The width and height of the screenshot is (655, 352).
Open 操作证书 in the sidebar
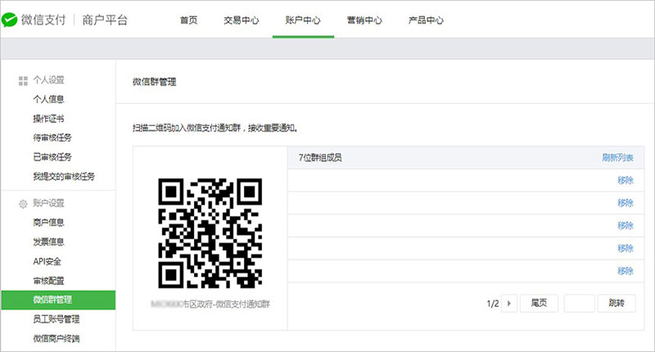[x=48, y=119]
